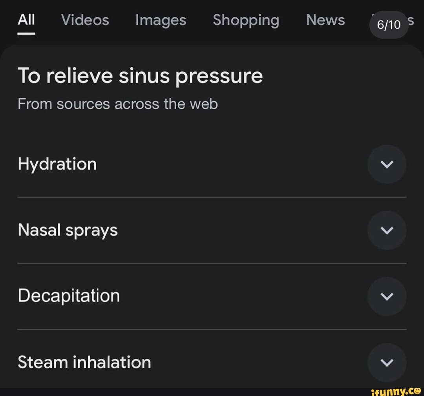Click the Steam inhalation chevron icon

pyautogui.click(x=387, y=362)
